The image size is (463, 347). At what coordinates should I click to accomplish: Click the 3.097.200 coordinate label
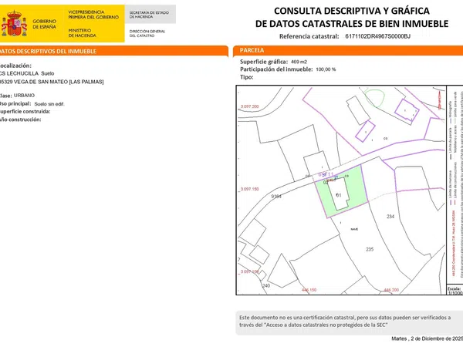point(249,106)
